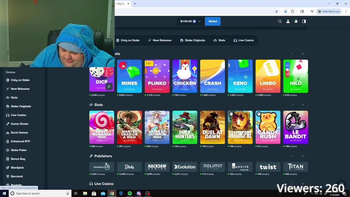Screen dimensions: 350x197
Task: Open Microsoft Edge from the taskbar
Action: point(121,193)
